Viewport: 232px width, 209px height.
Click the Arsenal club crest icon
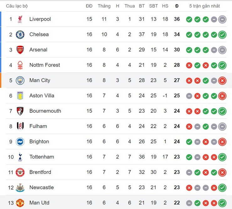[x=20, y=50]
